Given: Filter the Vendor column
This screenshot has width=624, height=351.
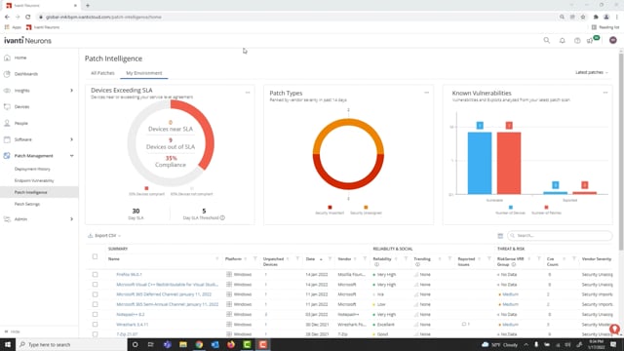Looking at the screenshot, I should pos(365,258).
